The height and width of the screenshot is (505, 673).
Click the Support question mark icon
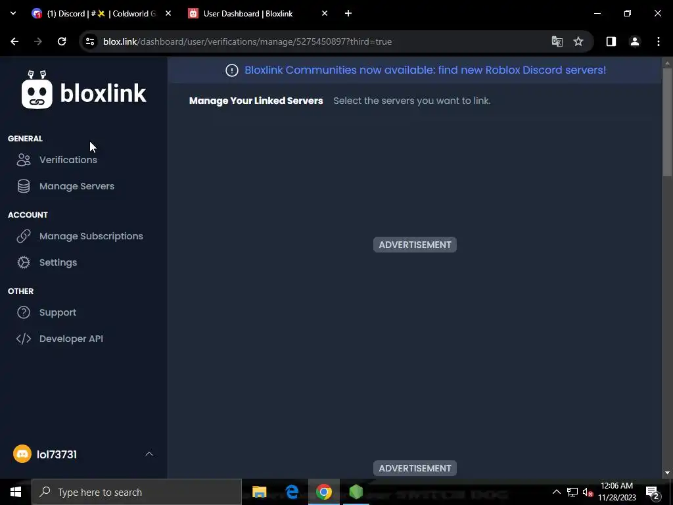24,312
